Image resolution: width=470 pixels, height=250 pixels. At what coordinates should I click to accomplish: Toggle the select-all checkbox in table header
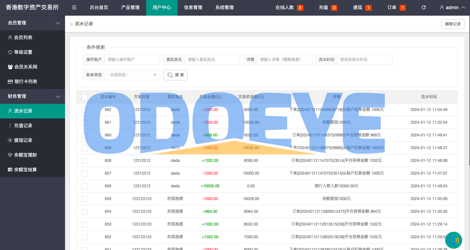point(85,97)
